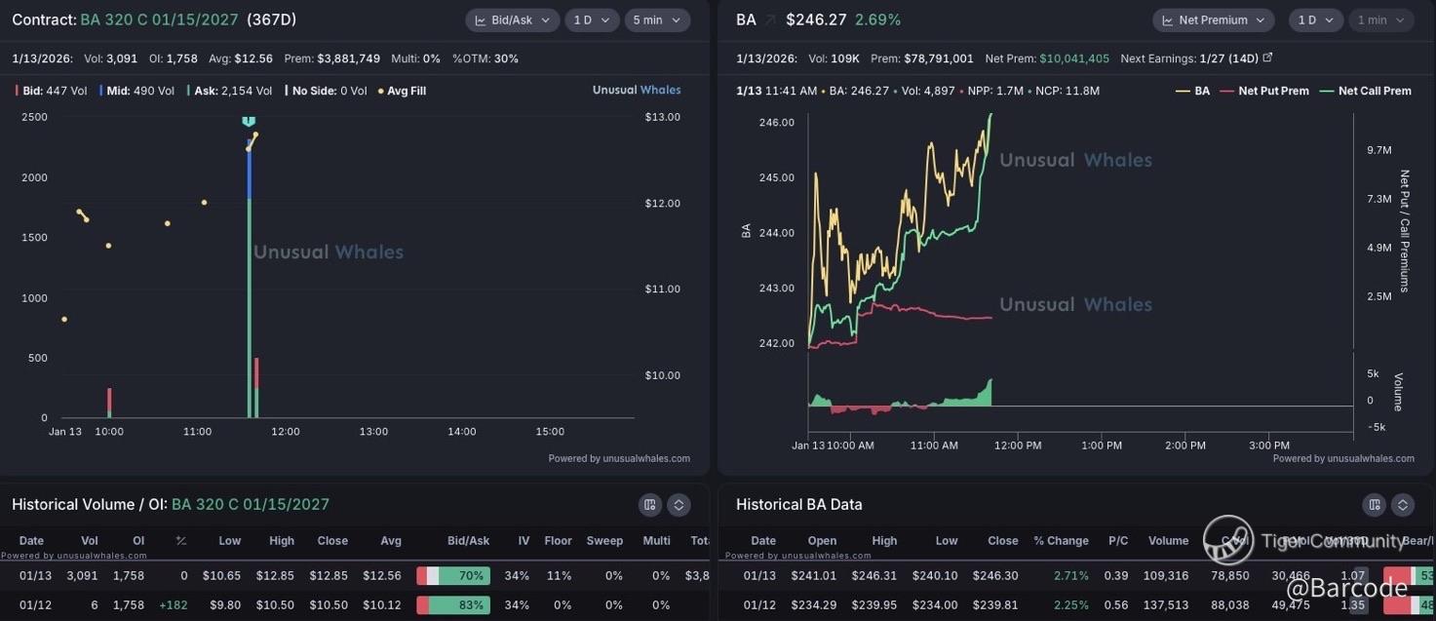Sort by the P/C column header
Image resolution: width=1436 pixels, height=621 pixels.
pos(1118,541)
